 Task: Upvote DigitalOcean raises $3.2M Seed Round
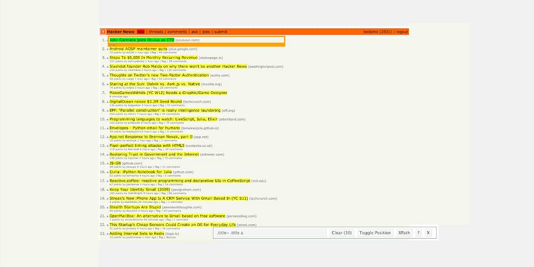point(108,102)
